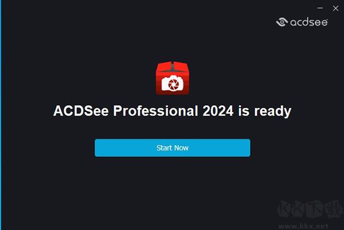Click the Start text on the blue button
The height and width of the screenshot is (230, 344).
pyautogui.click(x=164, y=148)
